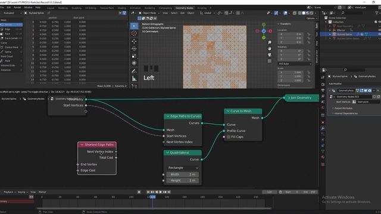Expand the Internal Dependencies panel
Viewport: 381px width, 214px height.
[x=345, y=114]
